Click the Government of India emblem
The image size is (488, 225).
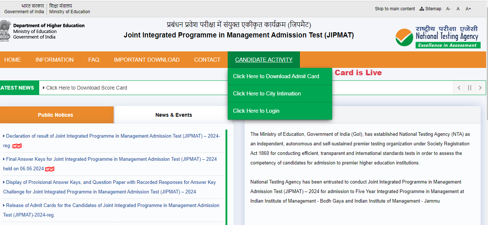coord(5,32)
